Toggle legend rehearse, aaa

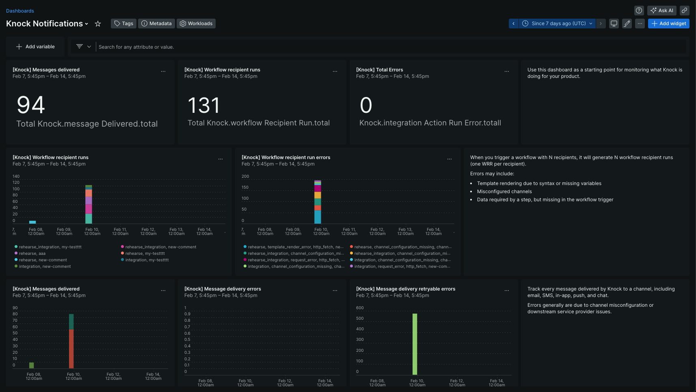coord(30,253)
